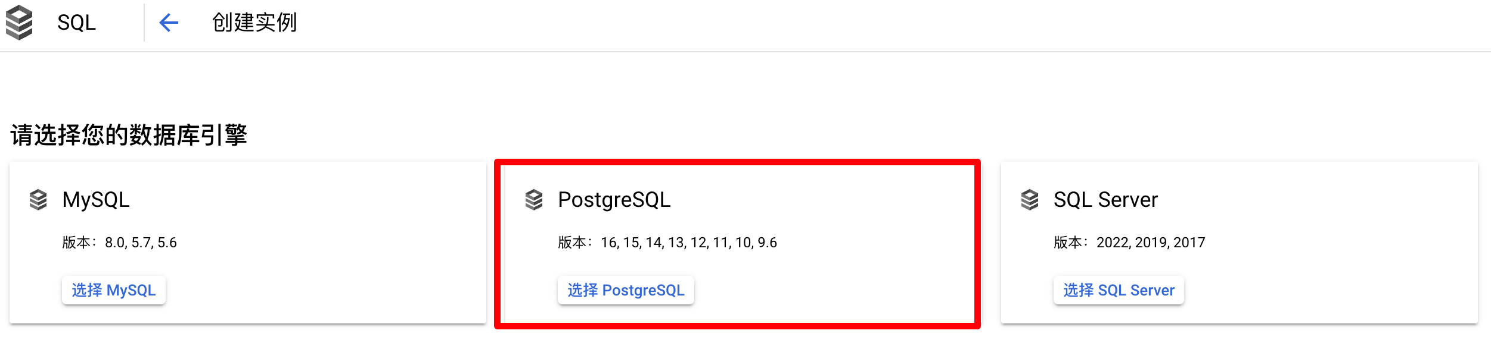Image resolution: width=1491 pixels, height=346 pixels.
Task: Click SQL Server versions 2022, 2019, 2017
Action: [x=1129, y=243]
